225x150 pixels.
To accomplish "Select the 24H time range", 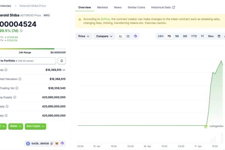I will coord(160,36).
